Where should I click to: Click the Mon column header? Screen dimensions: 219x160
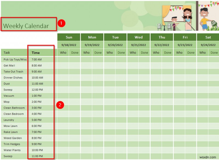pyautogui.click(x=92, y=37)
